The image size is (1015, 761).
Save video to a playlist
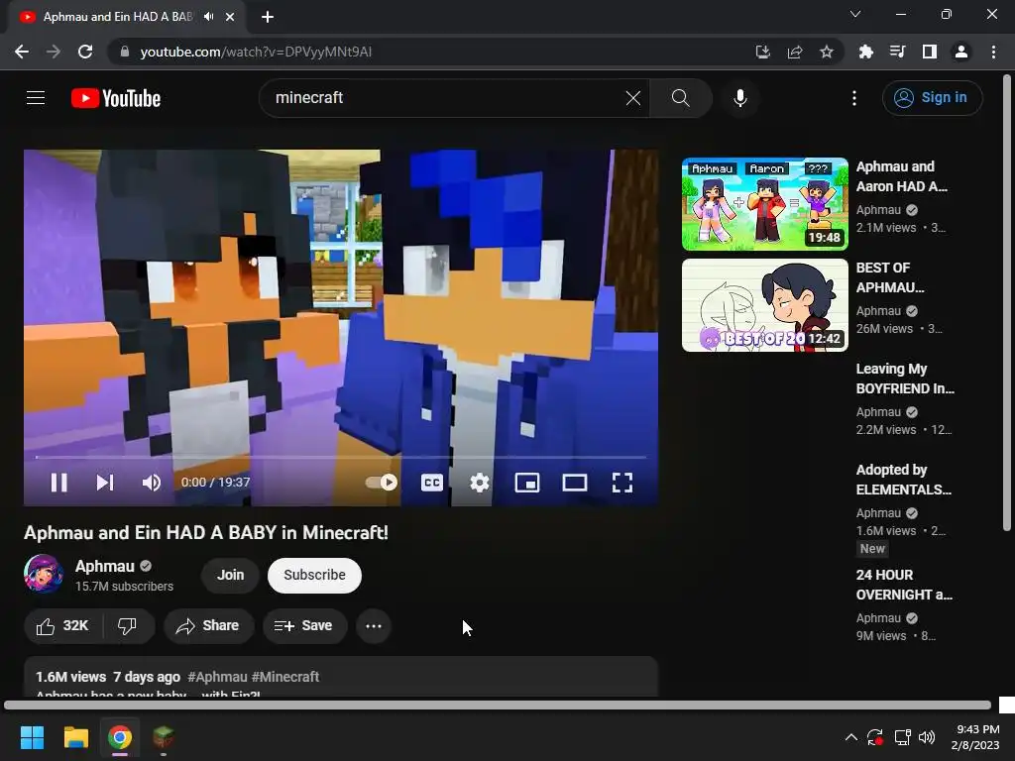click(x=304, y=626)
